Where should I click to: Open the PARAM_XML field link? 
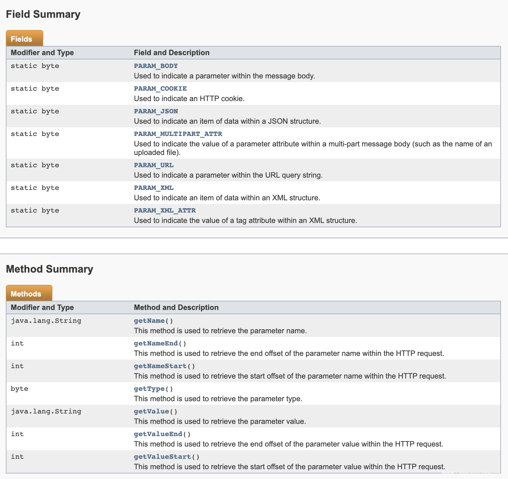pos(154,188)
